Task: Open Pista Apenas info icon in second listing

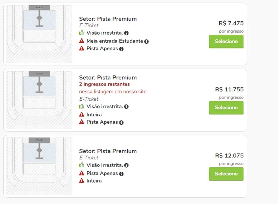Action: click(x=121, y=122)
